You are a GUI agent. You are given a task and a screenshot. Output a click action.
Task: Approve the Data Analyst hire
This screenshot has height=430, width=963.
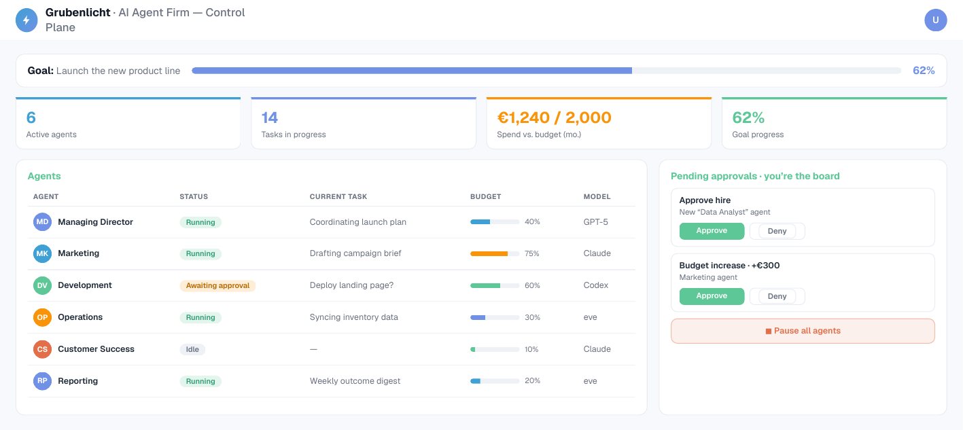click(712, 231)
